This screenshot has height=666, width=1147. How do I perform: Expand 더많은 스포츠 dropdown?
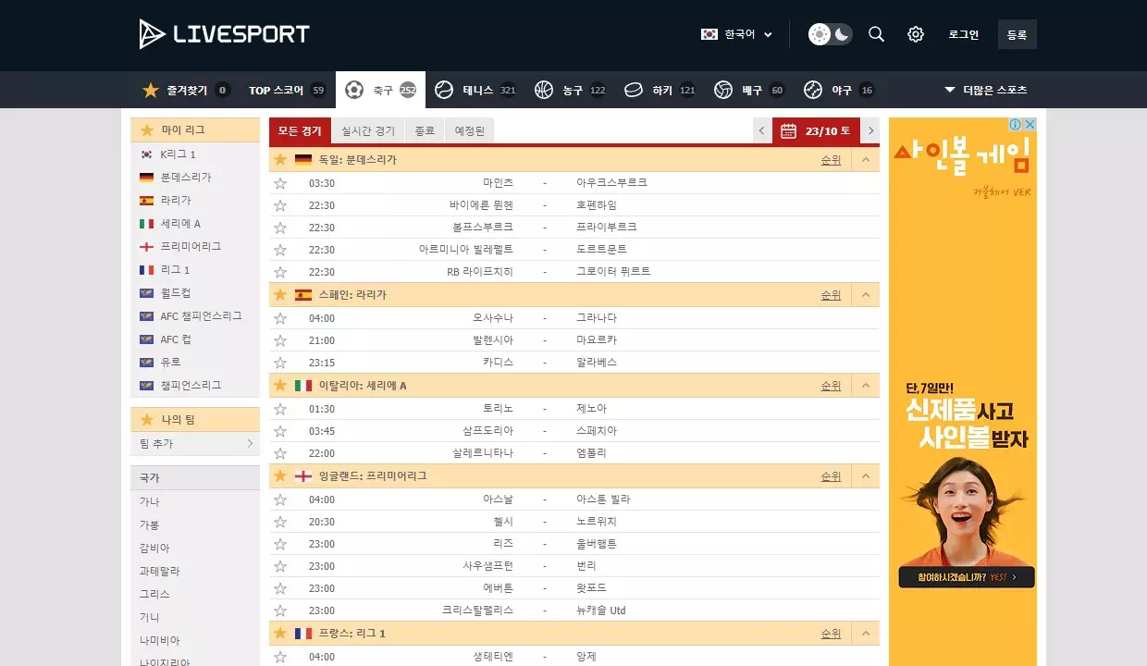coord(985,90)
